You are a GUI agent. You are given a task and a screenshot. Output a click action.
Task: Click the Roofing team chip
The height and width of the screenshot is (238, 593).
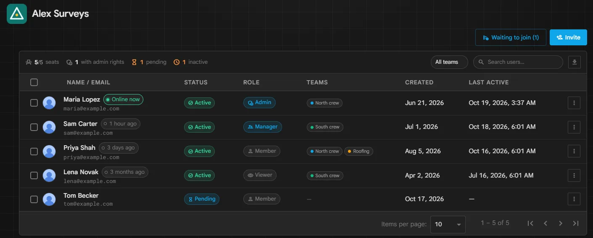358,151
